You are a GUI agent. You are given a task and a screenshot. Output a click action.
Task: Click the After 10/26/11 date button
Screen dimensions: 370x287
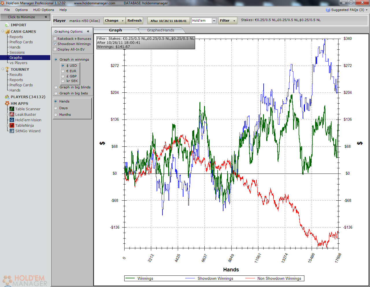(x=169, y=21)
